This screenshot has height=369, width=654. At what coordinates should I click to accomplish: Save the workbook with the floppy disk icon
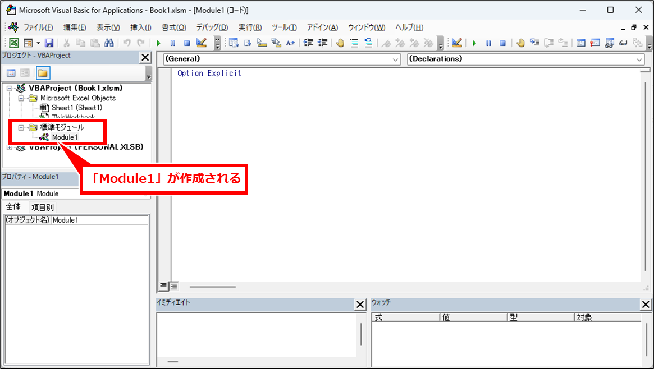[49, 43]
